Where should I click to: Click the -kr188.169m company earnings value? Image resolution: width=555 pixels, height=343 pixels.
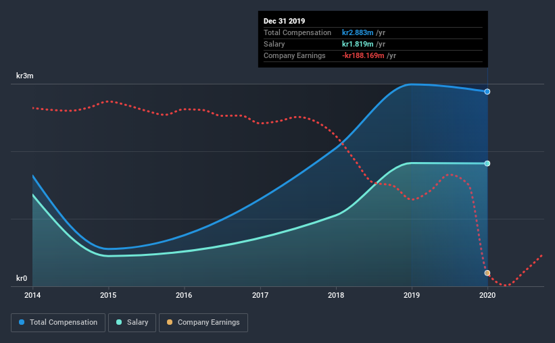(x=363, y=55)
